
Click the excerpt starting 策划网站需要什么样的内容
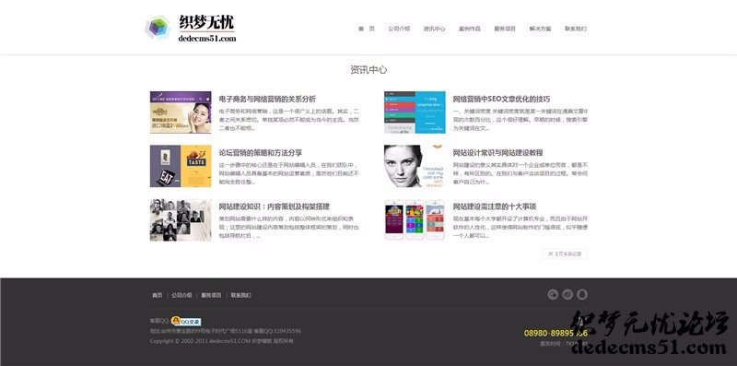289,227
